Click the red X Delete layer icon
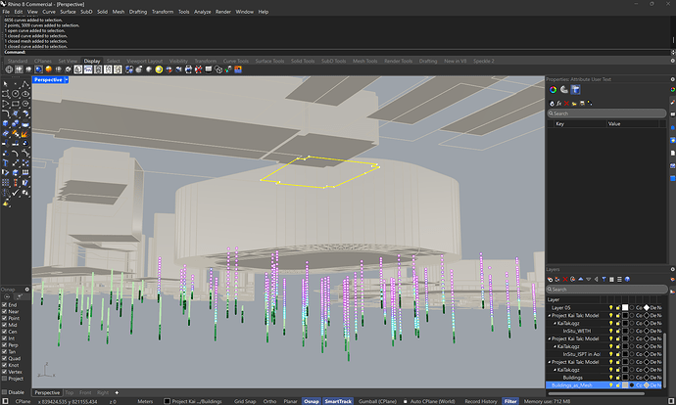 (565, 280)
